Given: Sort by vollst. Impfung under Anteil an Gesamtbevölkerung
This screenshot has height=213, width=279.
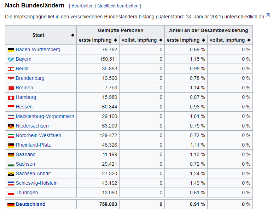Looking at the screenshot, I should pos(249,40).
